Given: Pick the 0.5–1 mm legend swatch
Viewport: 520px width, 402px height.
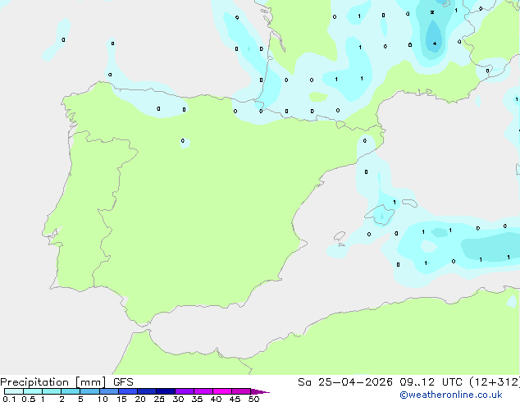Looking at the screenshot, I should (33, 391).
